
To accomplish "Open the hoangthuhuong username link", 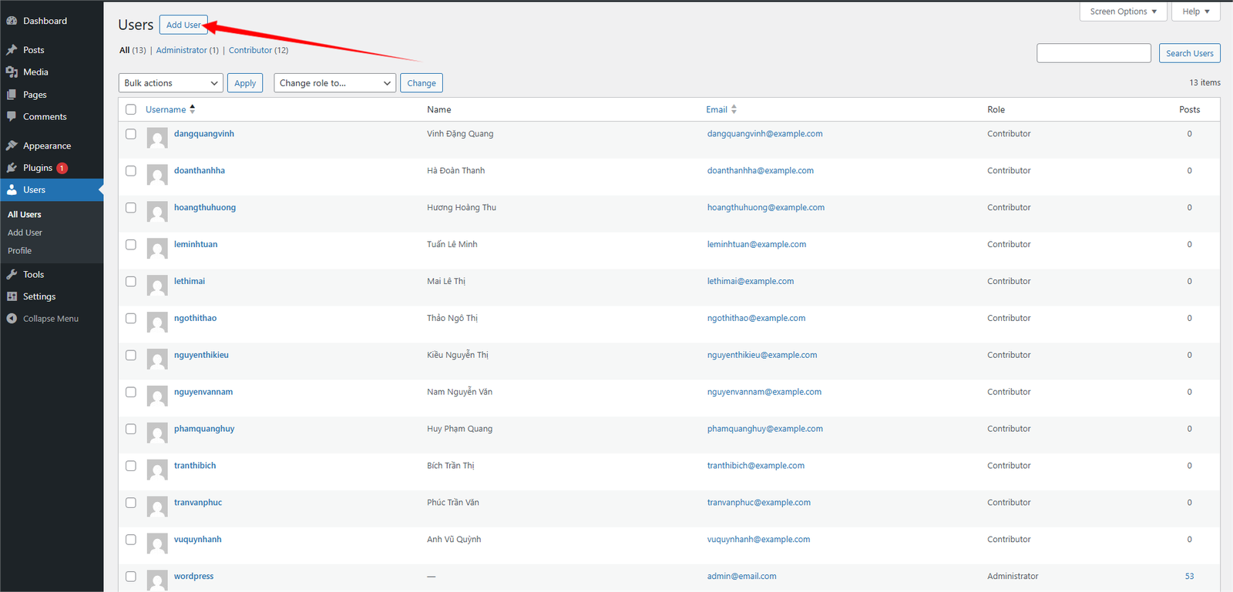I will 205,208.
